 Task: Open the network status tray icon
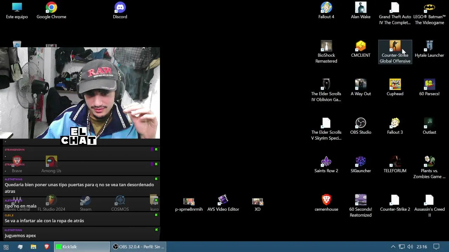[x=402, y=247]
